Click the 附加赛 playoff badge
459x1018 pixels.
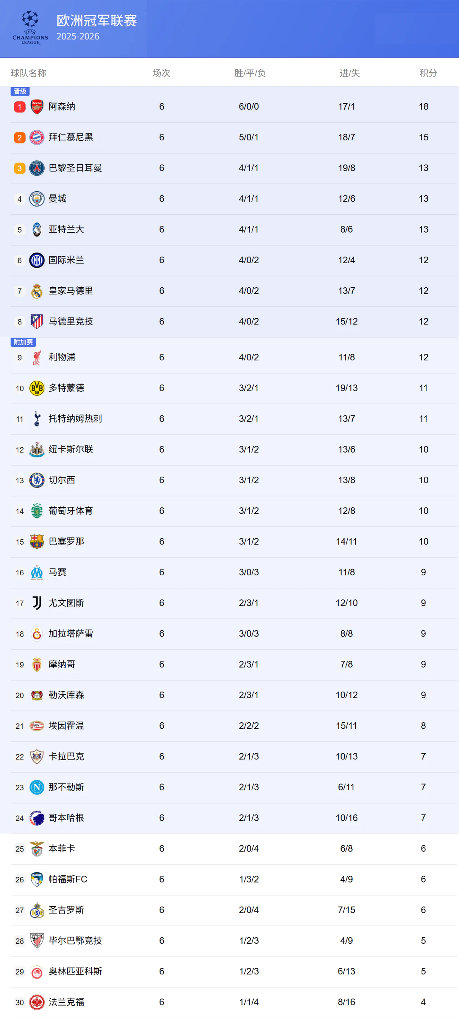click(23, 342)
